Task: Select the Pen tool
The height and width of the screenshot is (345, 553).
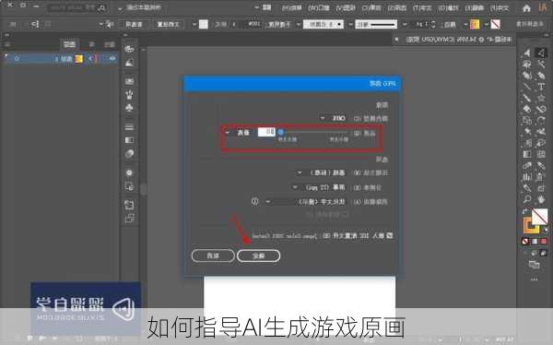Action: pyautogui.click(x=541, y=76)
